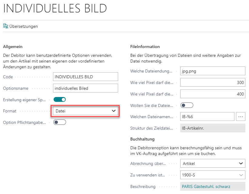Click the three-dots button beside IB-%6
249x194 pixels.
click(x=241, y=117)
